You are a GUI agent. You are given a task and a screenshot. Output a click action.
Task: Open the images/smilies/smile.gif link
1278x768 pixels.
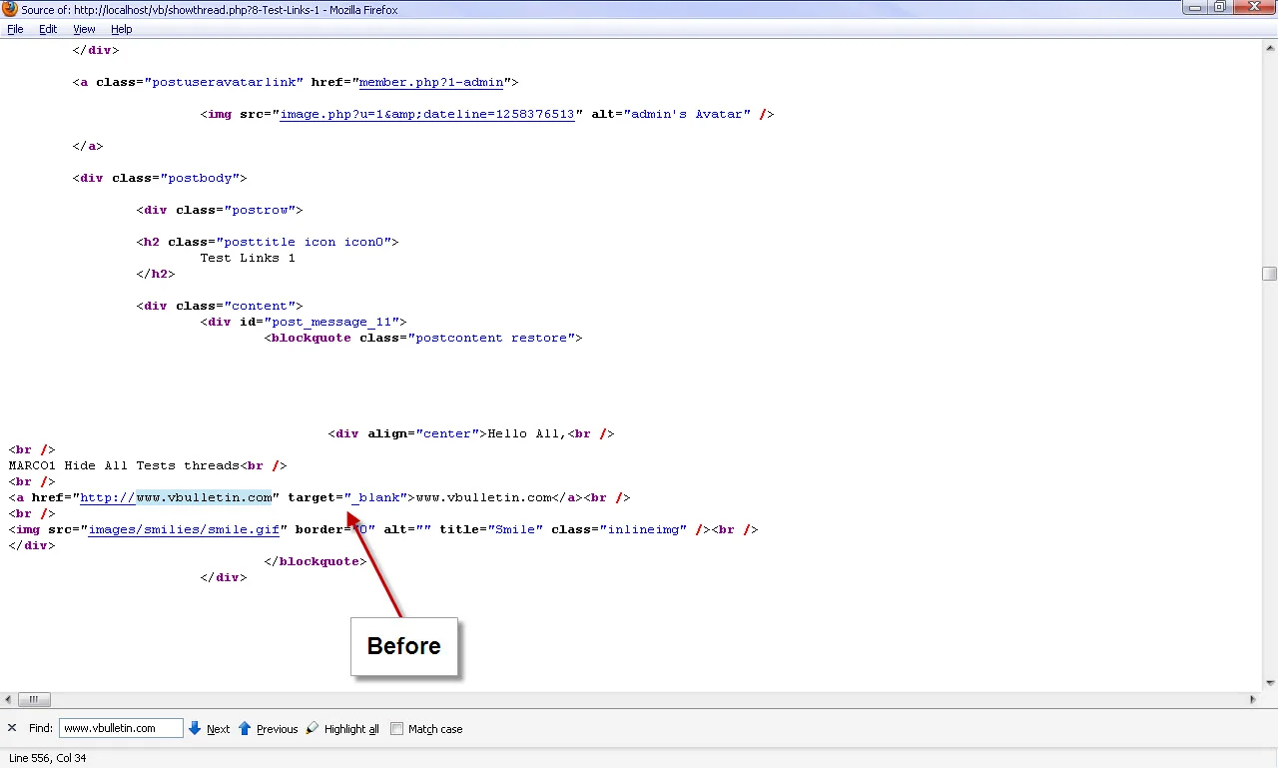(x=184, y=529)
